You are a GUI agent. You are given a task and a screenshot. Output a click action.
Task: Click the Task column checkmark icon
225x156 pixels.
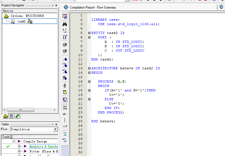pyautogui.click(x=11, y=137)
